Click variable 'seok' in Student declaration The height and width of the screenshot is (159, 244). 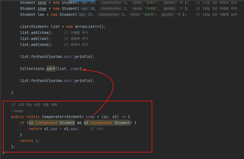tap(42, 3)
